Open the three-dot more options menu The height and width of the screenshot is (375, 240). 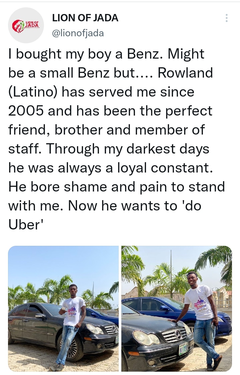click(x=226, y=18)
